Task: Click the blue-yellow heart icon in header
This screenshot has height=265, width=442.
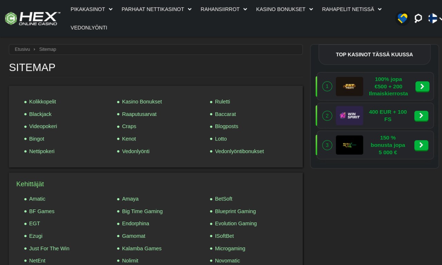Action: pos(402,18)
